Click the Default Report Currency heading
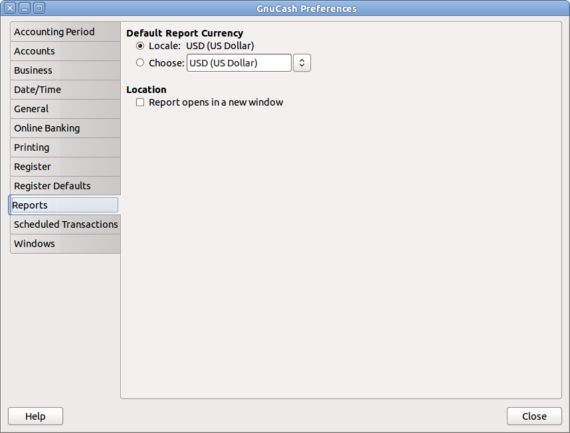 click(x=185, y=33)
